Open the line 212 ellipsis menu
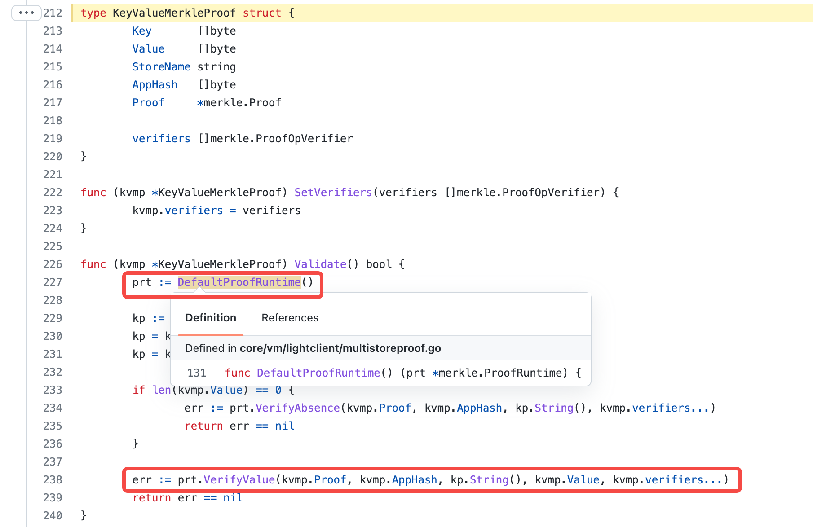This screenshot has width=813, height=527. 26,13
